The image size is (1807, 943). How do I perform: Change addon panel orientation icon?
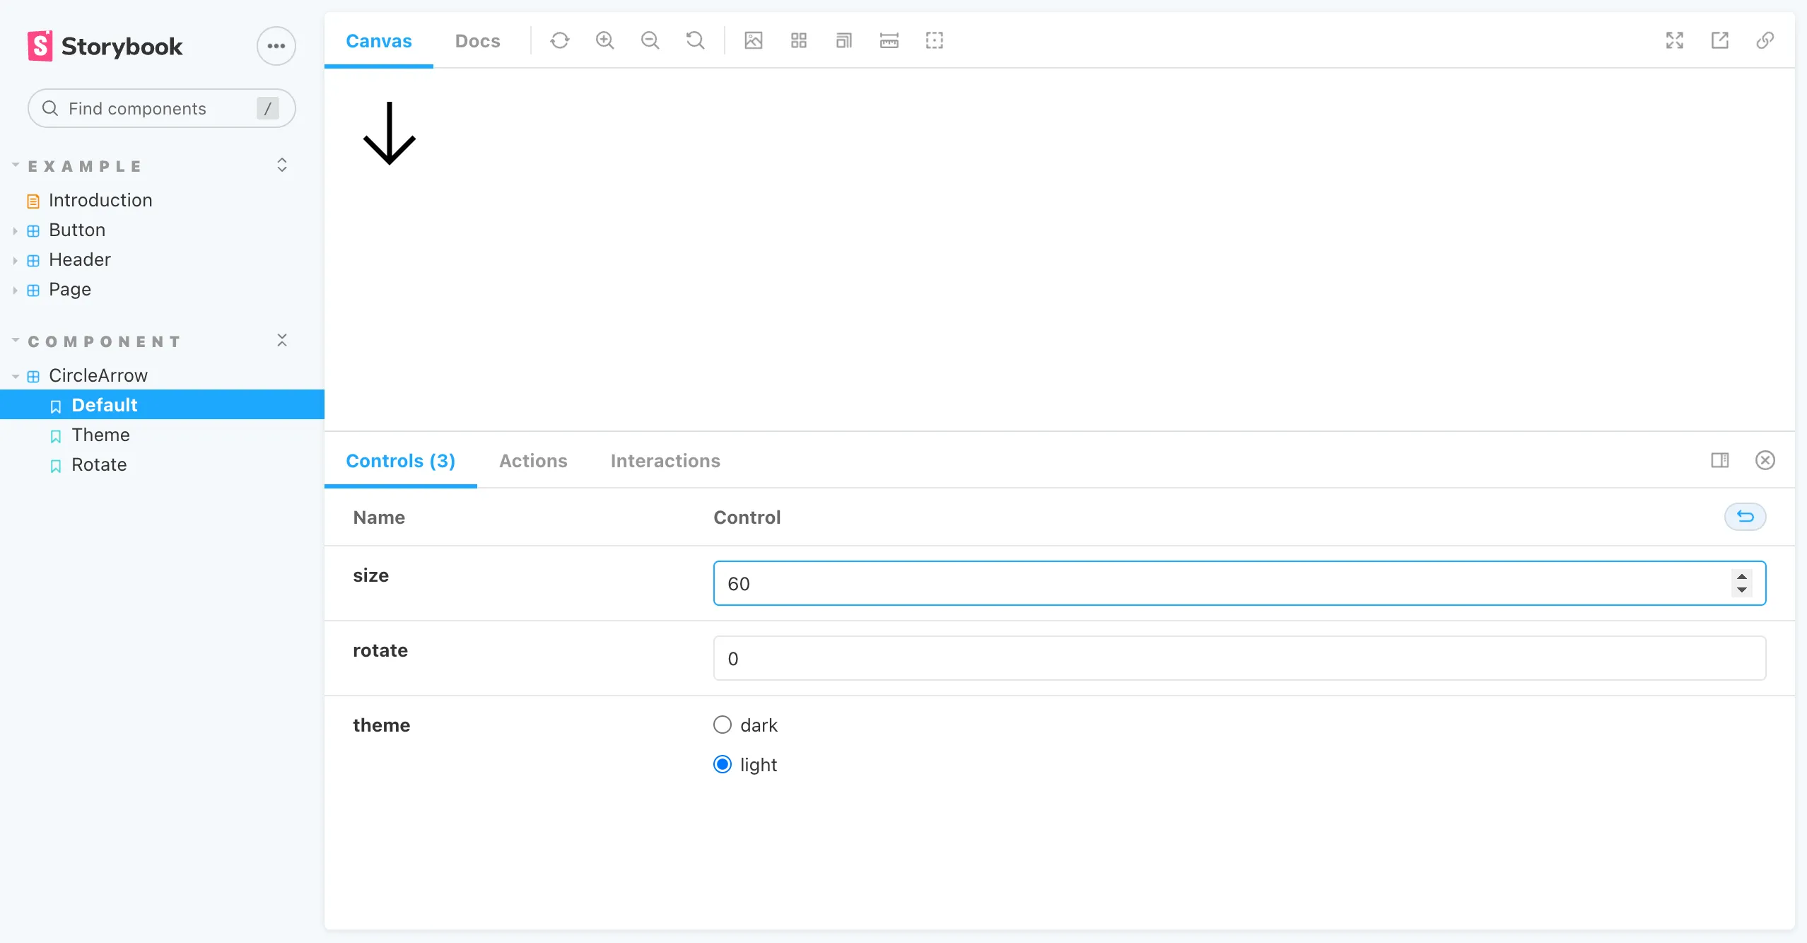pos(1720,460)
